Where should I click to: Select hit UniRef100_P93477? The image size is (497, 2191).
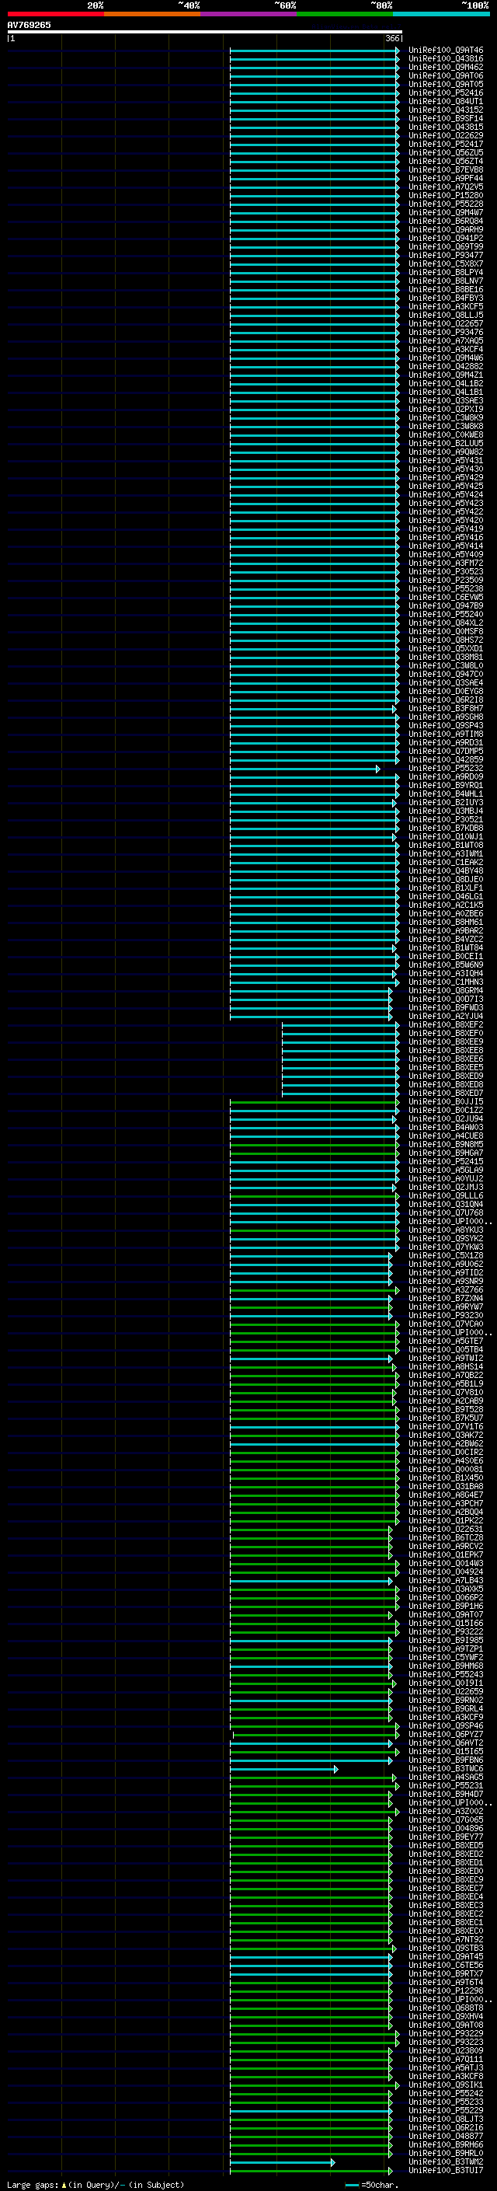[446, 255]
